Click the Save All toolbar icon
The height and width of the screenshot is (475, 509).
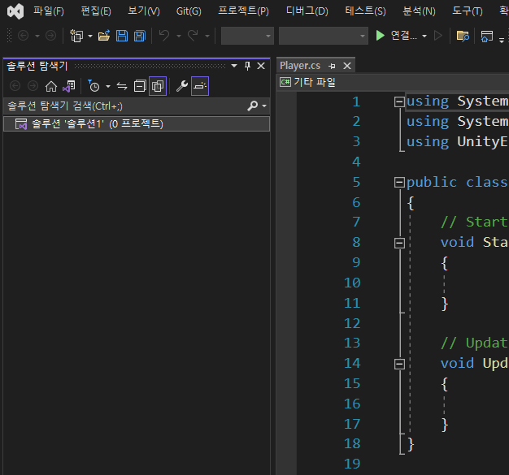[x=140, y=36]
